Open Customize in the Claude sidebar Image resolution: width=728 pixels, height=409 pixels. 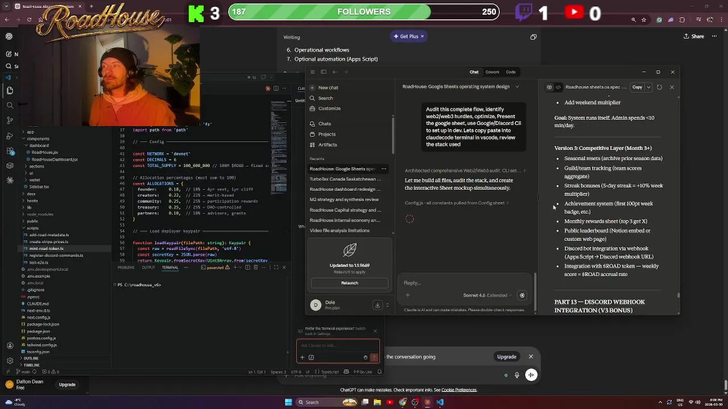pos(325,108)
